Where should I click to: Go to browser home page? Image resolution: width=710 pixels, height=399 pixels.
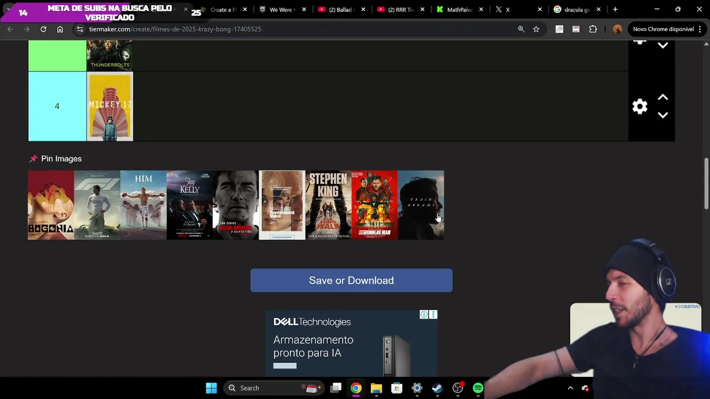coord(60,29)
